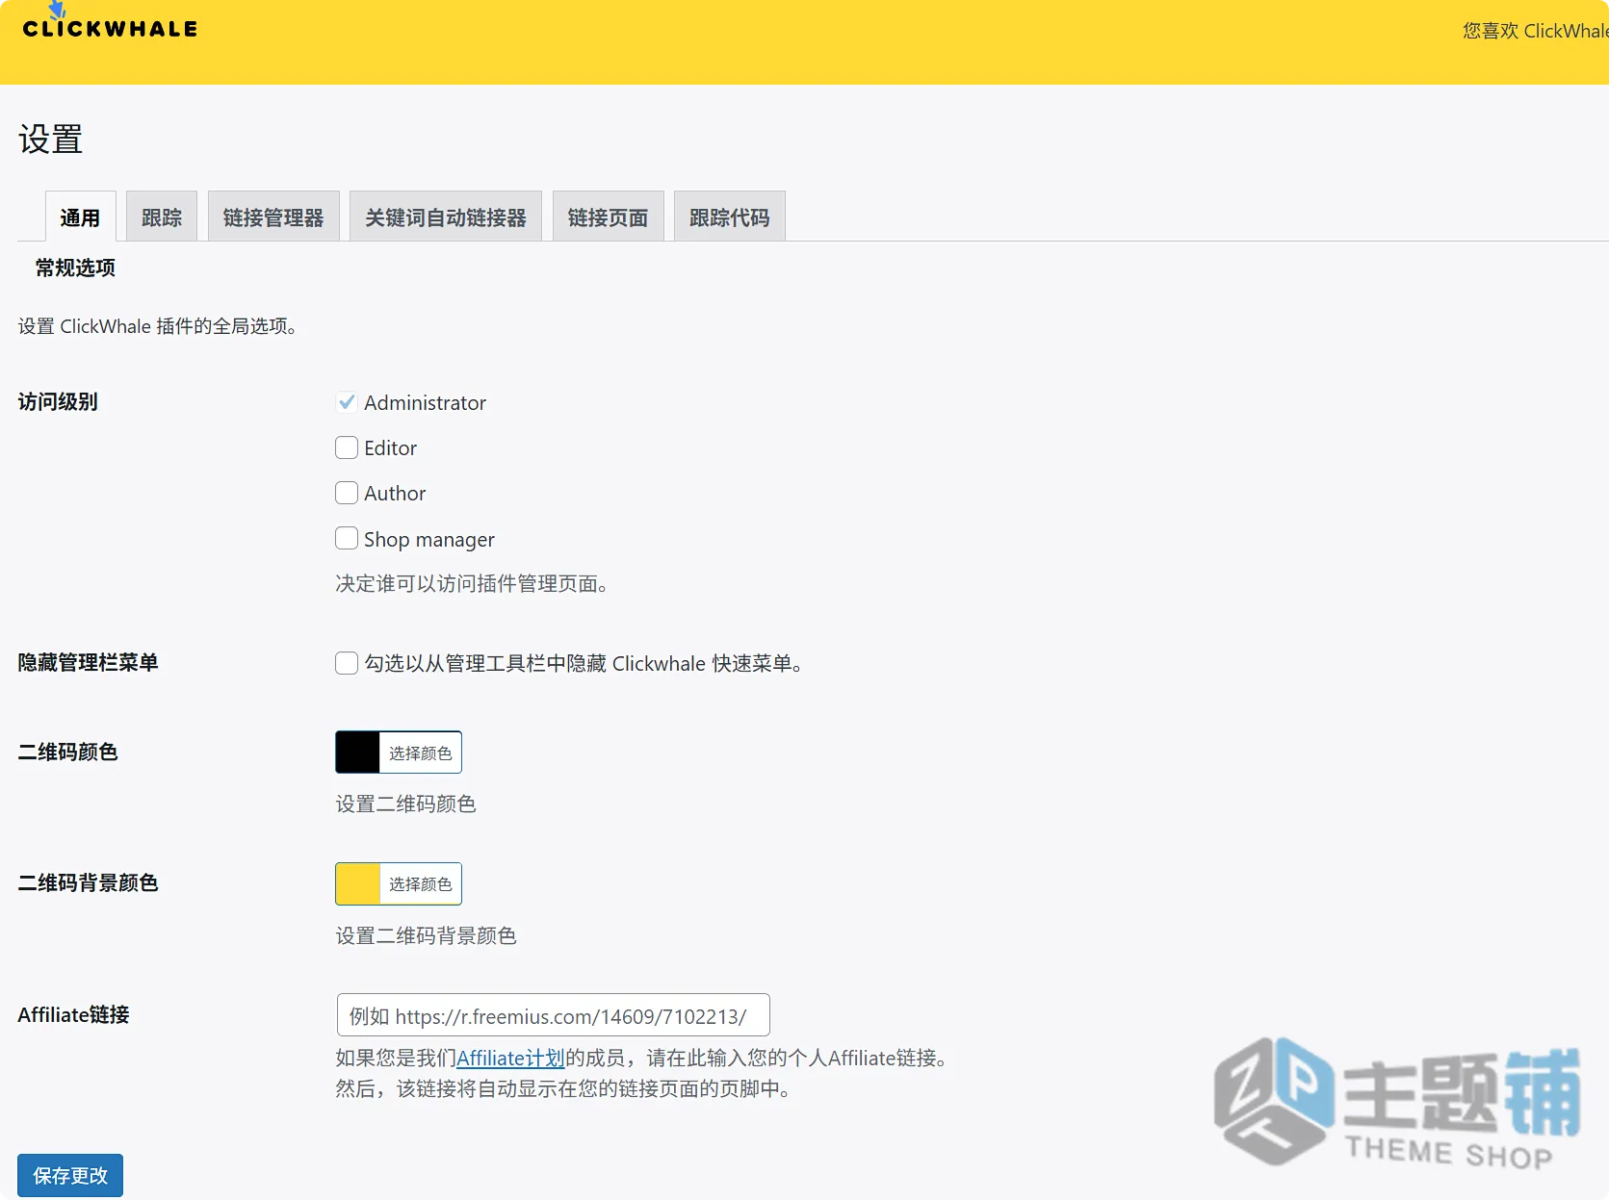Screen dimensions: 1609x1200
Task: Open the Affiliate计划 link
Action: (510, 1059)
